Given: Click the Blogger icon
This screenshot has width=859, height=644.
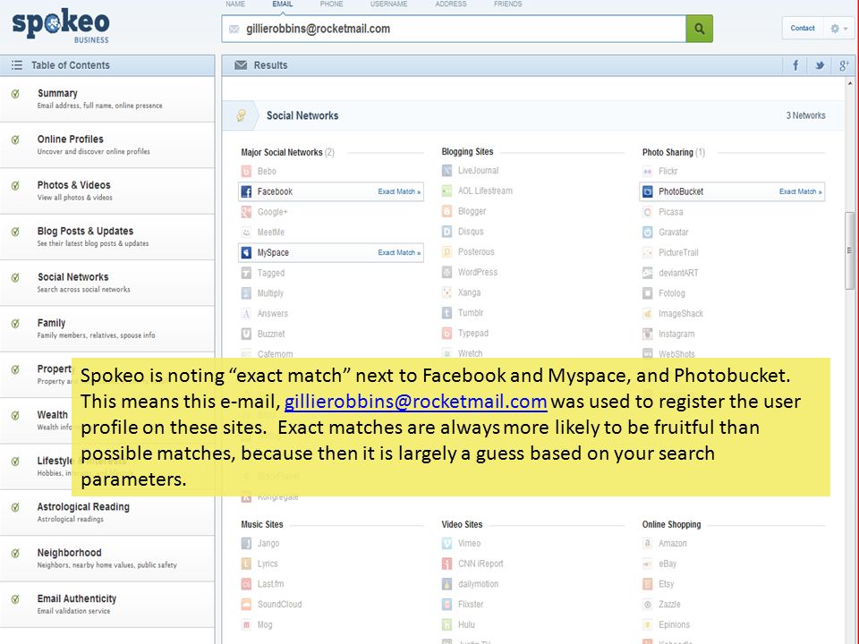Looking at the screenshot, I should coord(447,211).
